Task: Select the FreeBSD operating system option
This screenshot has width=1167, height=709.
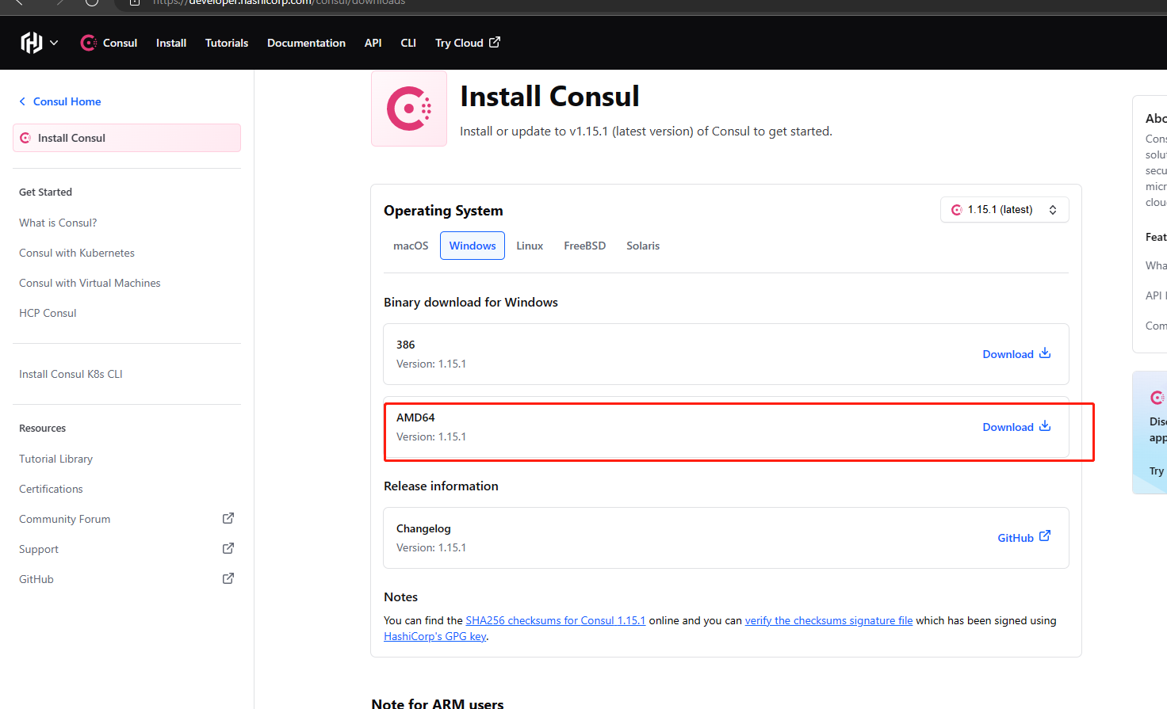Action: pyautogui.click(x=584, y=246)
